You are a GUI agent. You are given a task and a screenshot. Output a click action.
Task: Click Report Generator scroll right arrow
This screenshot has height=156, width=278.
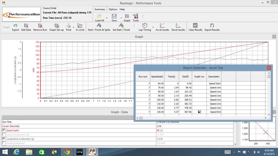point(266,118)
